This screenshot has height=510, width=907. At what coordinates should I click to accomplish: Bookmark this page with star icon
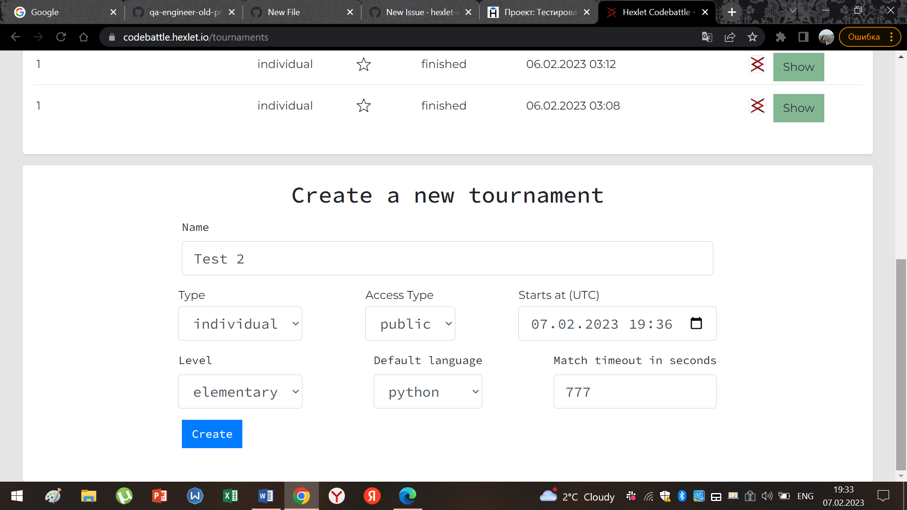753,37
